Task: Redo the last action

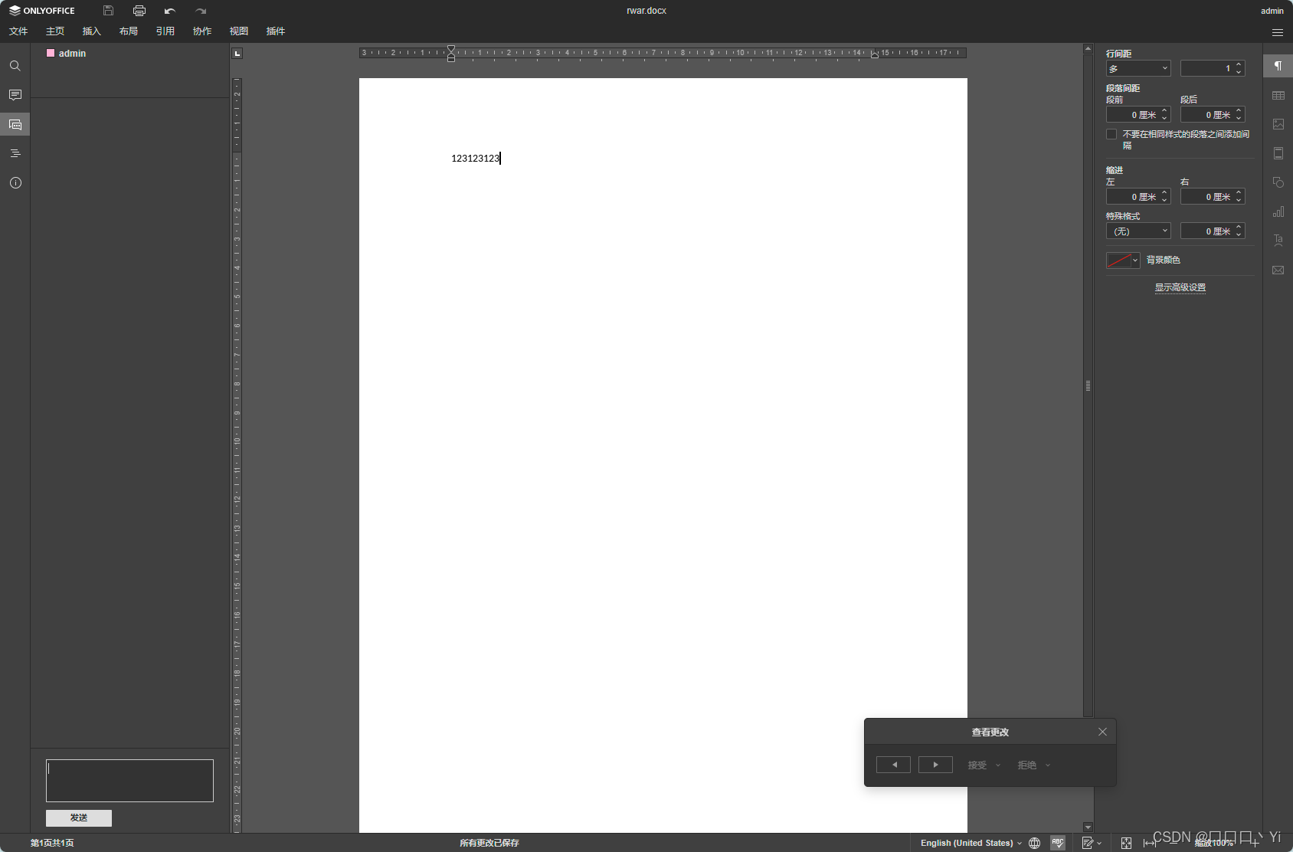Action: click(x=200, y=11)
